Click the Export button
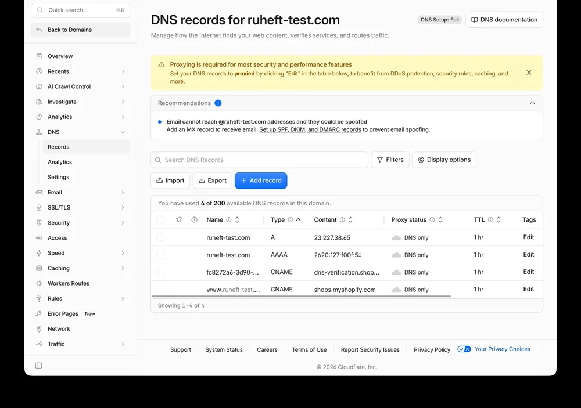The width and height of the screenshot is (581, 408). click(212, 180)
